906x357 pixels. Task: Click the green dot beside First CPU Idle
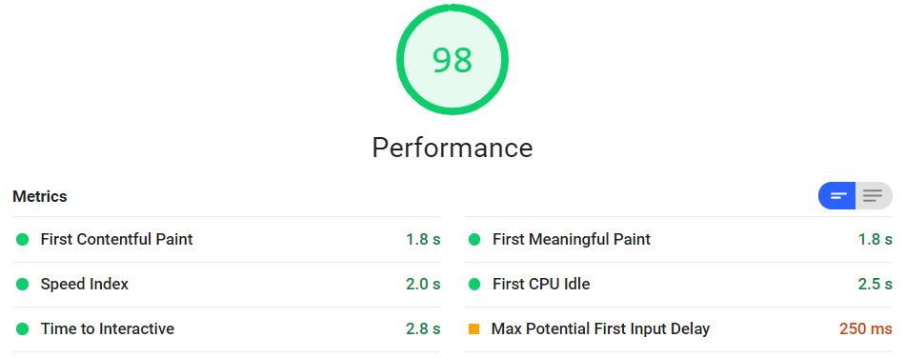474,285
